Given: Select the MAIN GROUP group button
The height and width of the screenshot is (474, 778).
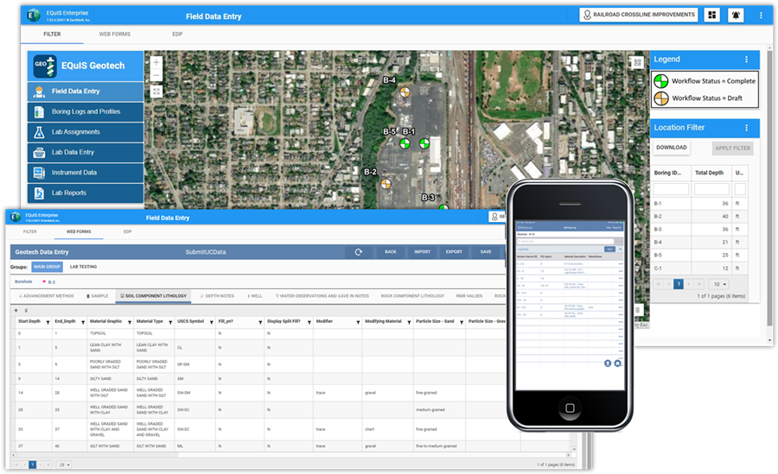Looking at the screenshot, I should click(48, 267).
